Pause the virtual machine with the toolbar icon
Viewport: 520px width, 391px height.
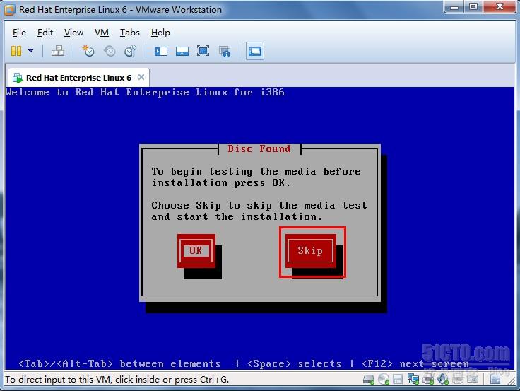(x=16, y=51)
